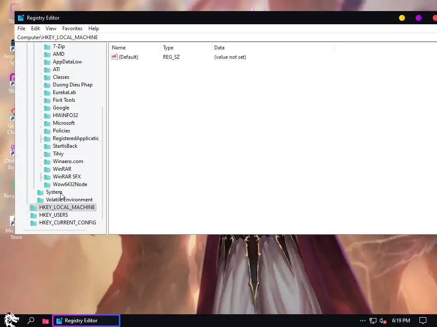Screen dimensions: 437x327
Task: Select the AMD key folder icon
Action: pos(47,54)
